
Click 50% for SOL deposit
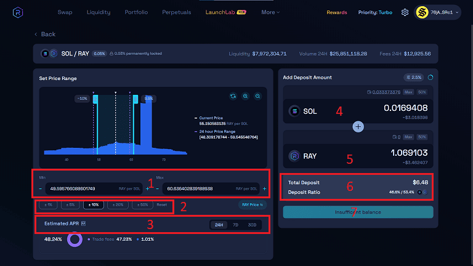click(422, 92)
